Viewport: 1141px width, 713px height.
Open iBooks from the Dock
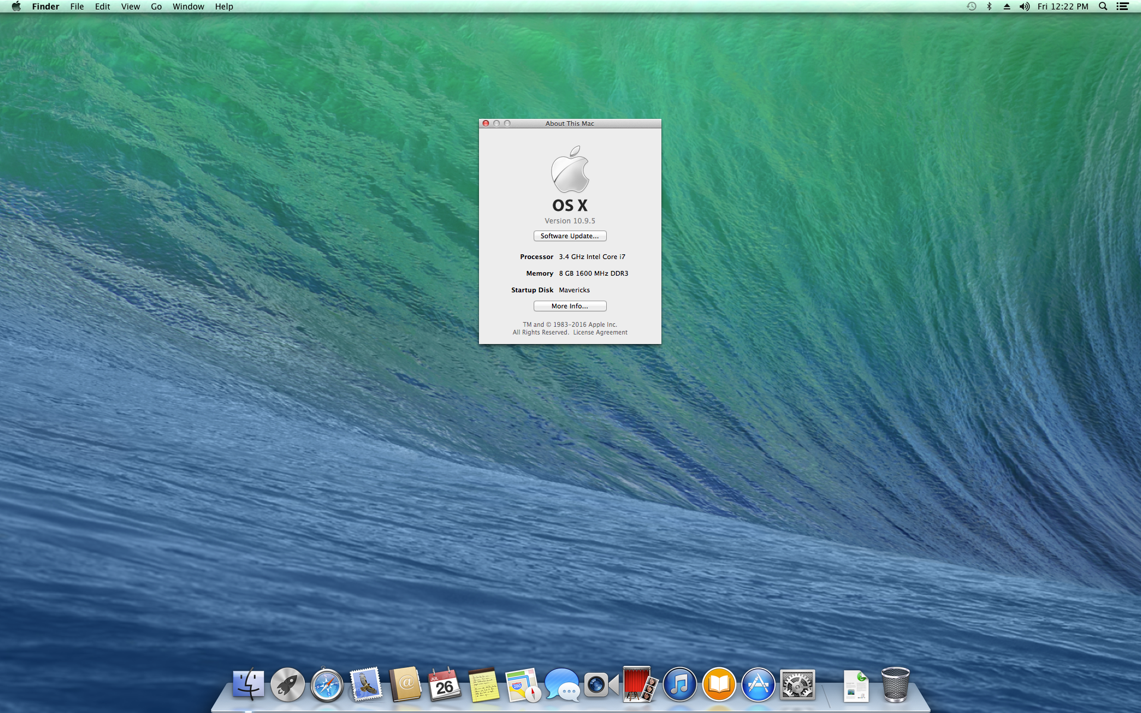[x=718, y=684]
